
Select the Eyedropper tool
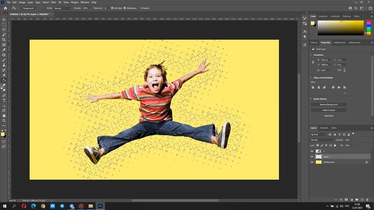[4, 50]
